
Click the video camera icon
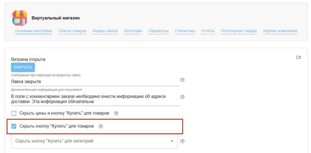(298, 57)
